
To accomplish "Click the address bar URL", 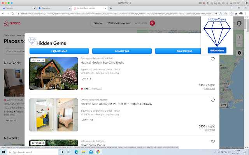I will click(x=117, y=14).
